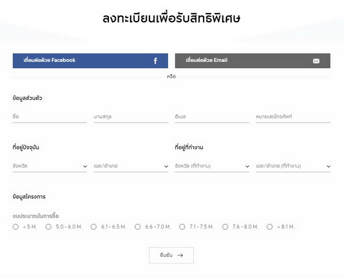The image size is (344, 279).
Task: Click the Facebook logo icon
Action: [155, 61]
